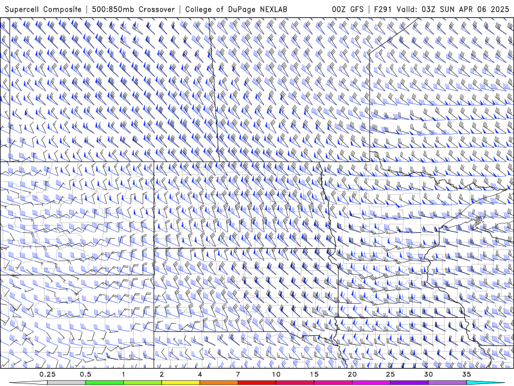This screenshot has width=514, height=386.
Task: Click the '00Z GFS' model label
Action: pyautogui.click(x=348, y=10)
